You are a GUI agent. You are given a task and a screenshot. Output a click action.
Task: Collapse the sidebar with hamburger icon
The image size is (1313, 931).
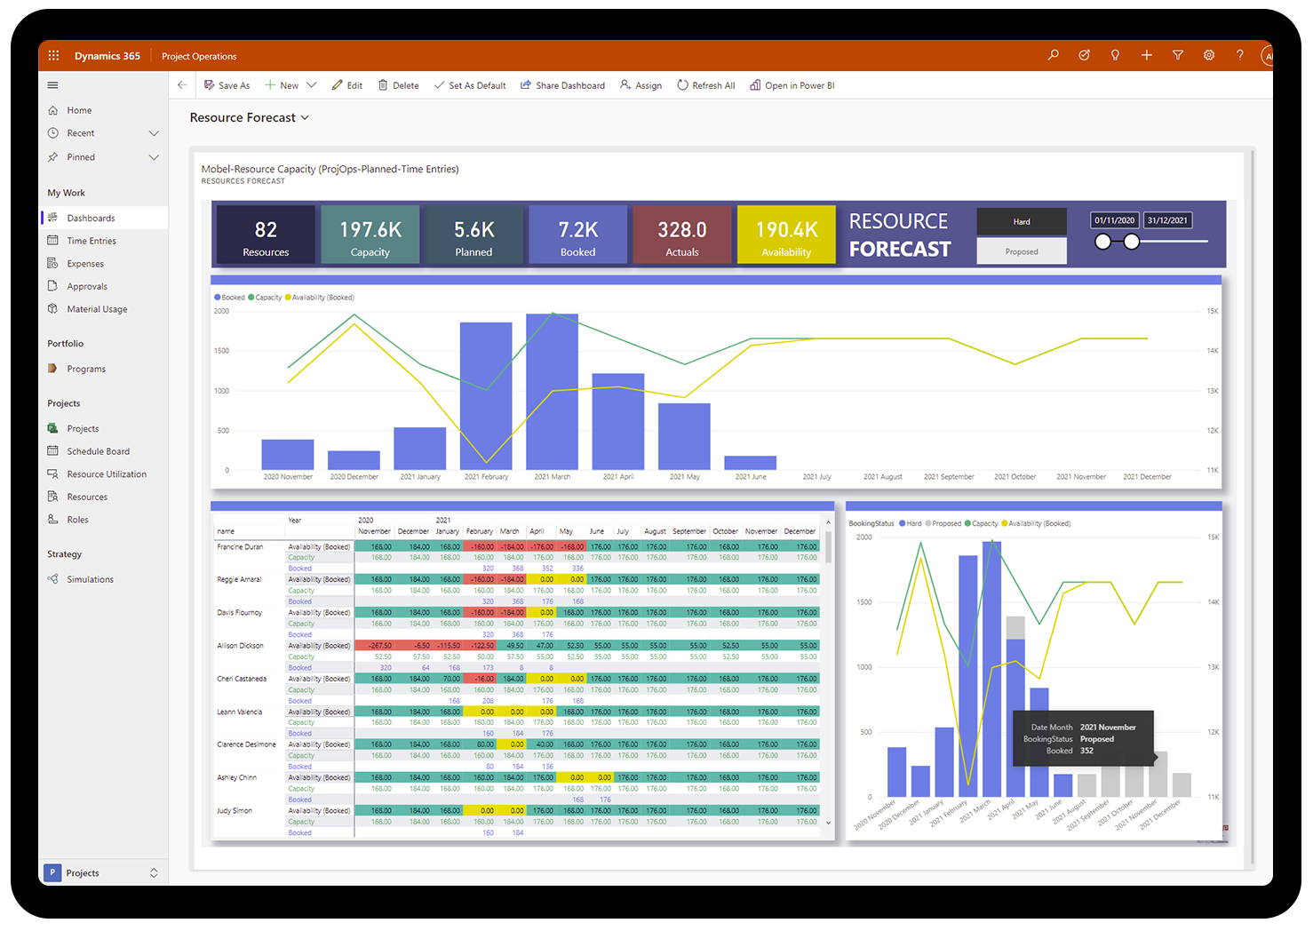tap(52, 85)
